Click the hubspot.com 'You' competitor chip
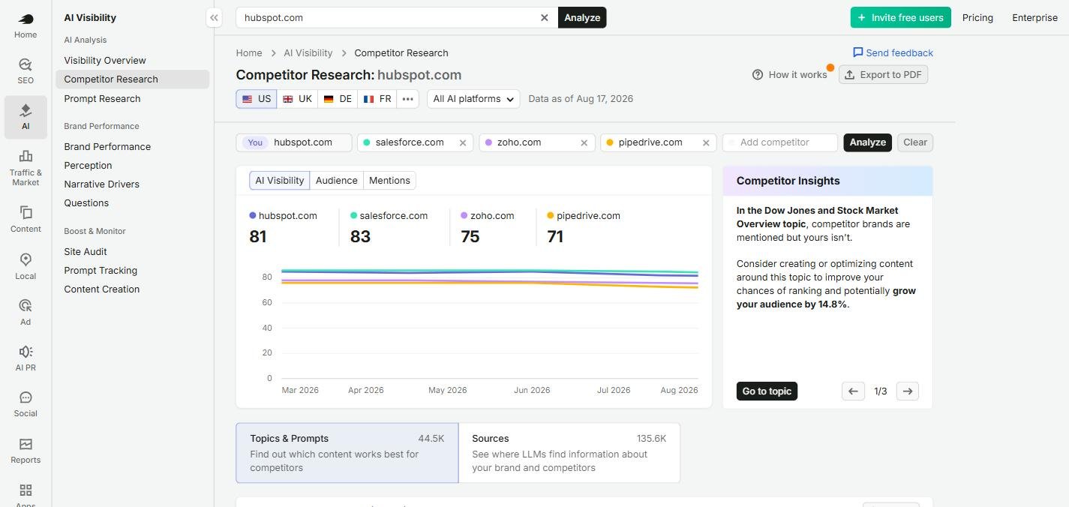Screen dimensions: 1069x507 [x=294, y=142]
